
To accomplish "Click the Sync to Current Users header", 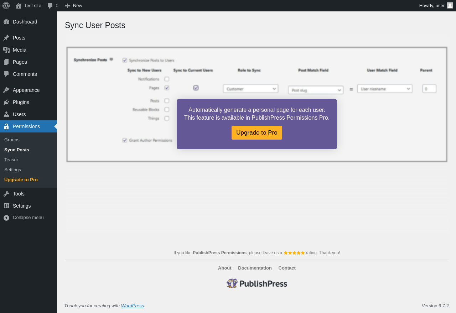I will click(x=193, y=71).
